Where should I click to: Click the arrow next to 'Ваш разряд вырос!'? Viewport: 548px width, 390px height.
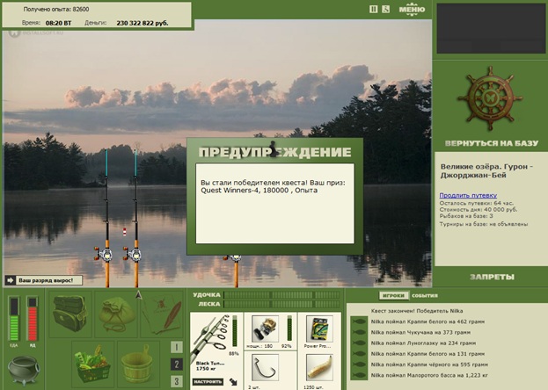(11, 280)
